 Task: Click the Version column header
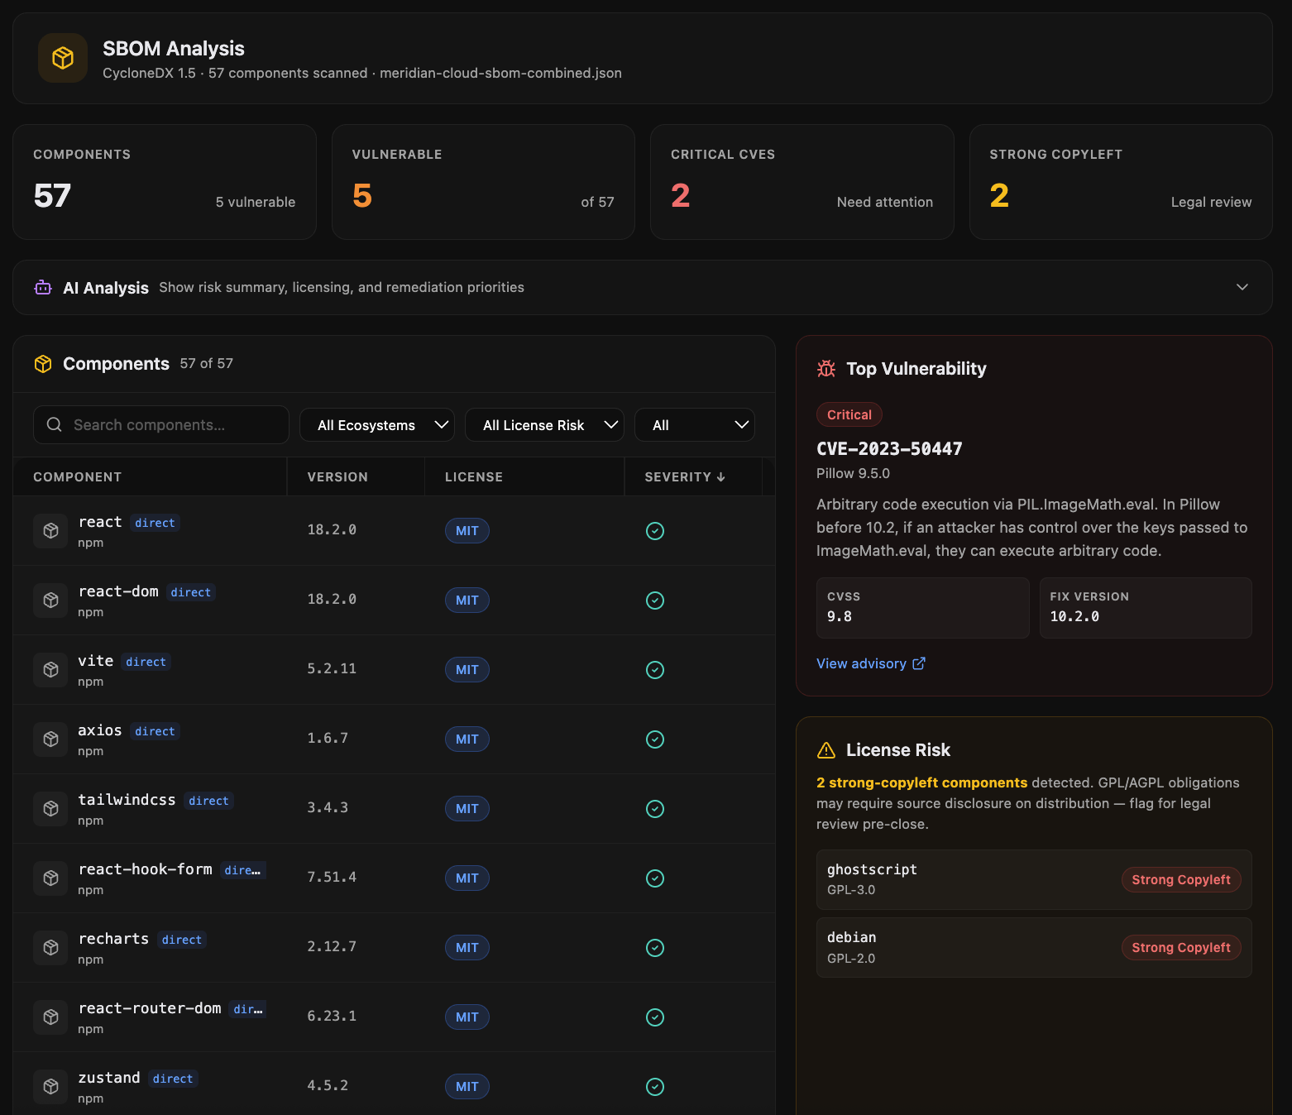pyautogui.click(x=337, y=476)
